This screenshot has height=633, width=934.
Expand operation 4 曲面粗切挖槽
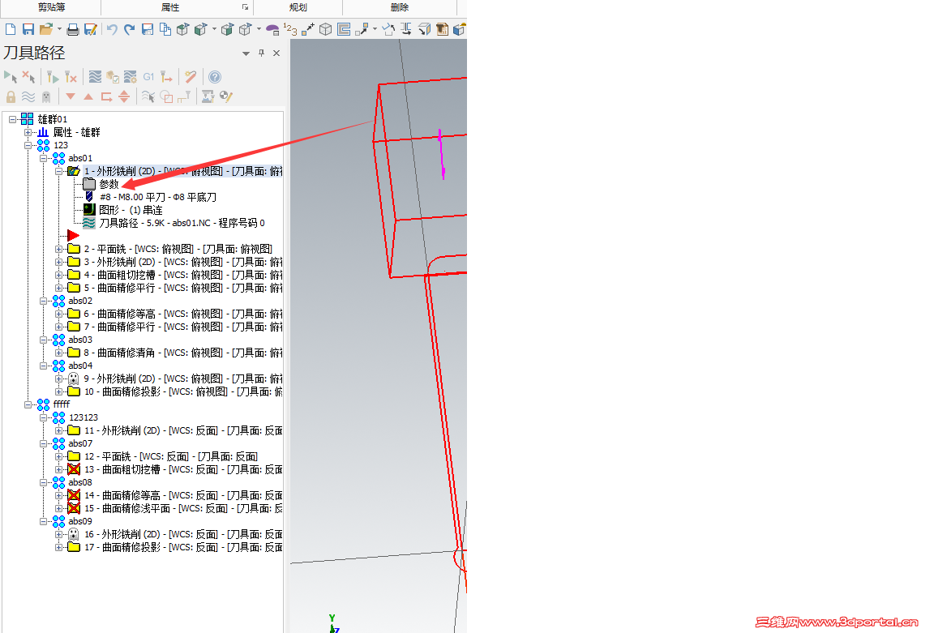(59, 275)
